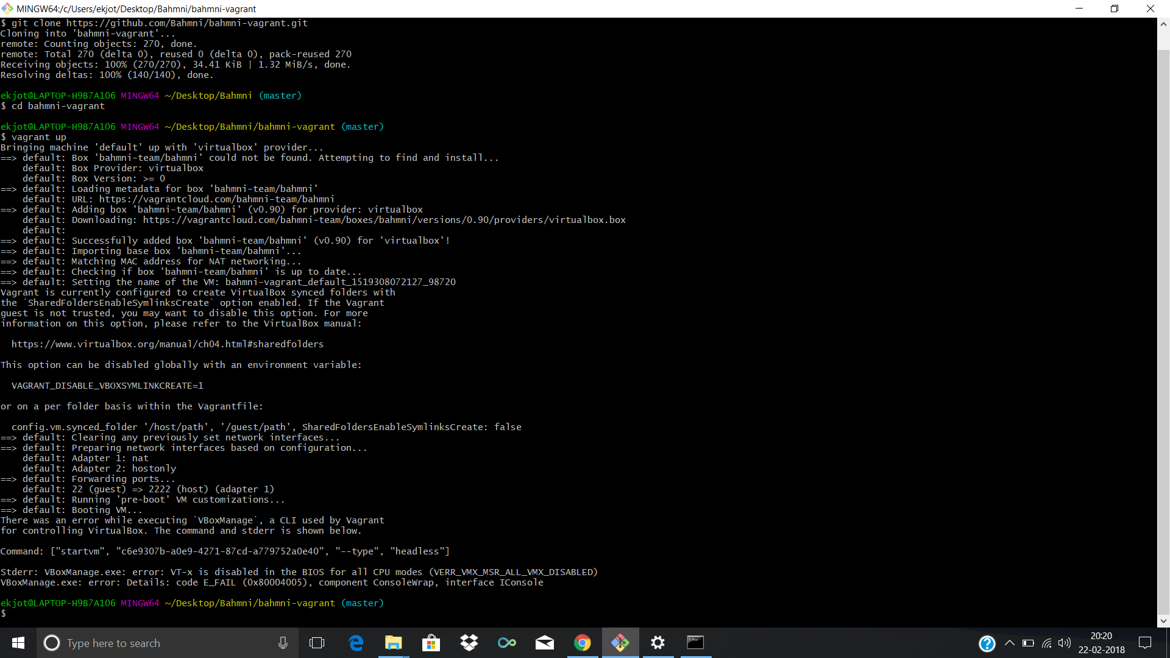Open Dropbox from the taskbar
Image resolution: width=1170 pixels, height=658 pixels.
[x=469, y=643]
